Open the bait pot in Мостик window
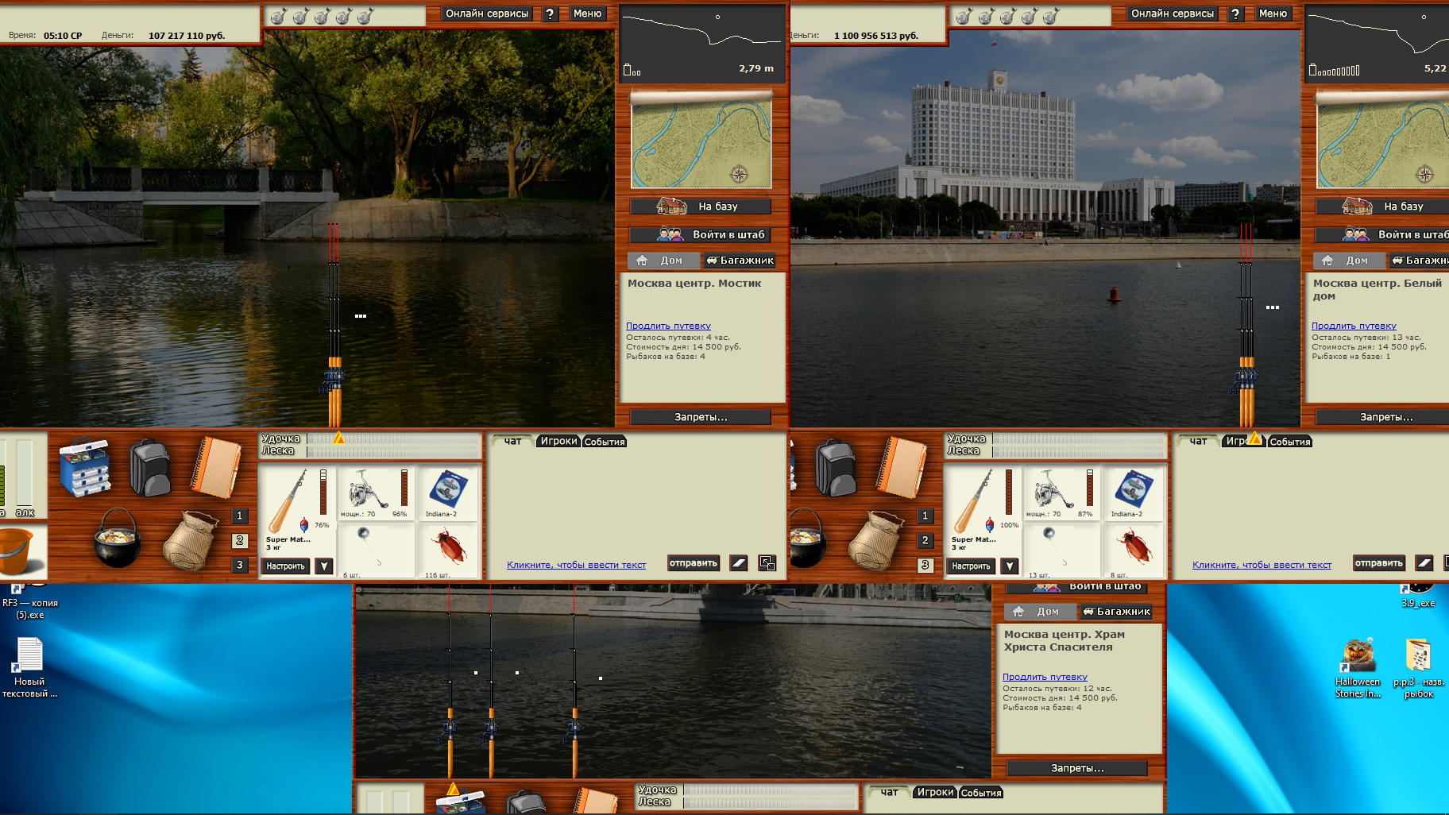Viewport: 1449px width, 815px height. [118, 539]
